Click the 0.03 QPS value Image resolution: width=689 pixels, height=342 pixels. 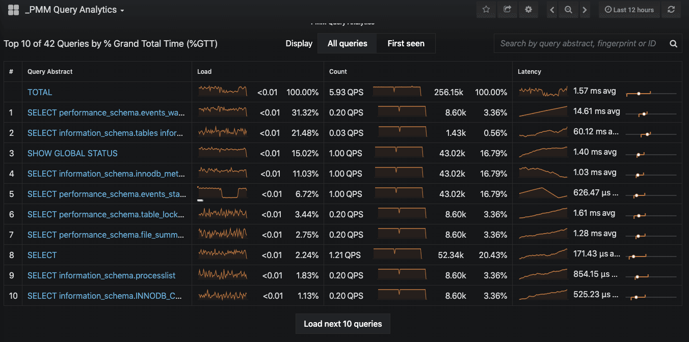coord(346,133)
